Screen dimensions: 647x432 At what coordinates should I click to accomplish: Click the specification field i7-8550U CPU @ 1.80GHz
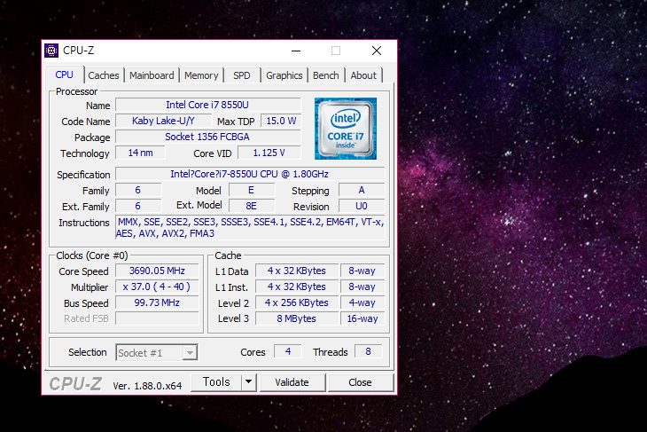[250, 174]
